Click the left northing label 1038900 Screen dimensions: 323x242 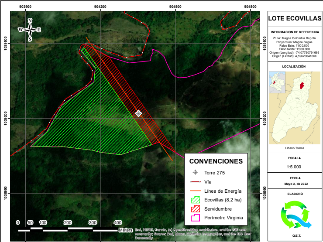tap(7, 193)
